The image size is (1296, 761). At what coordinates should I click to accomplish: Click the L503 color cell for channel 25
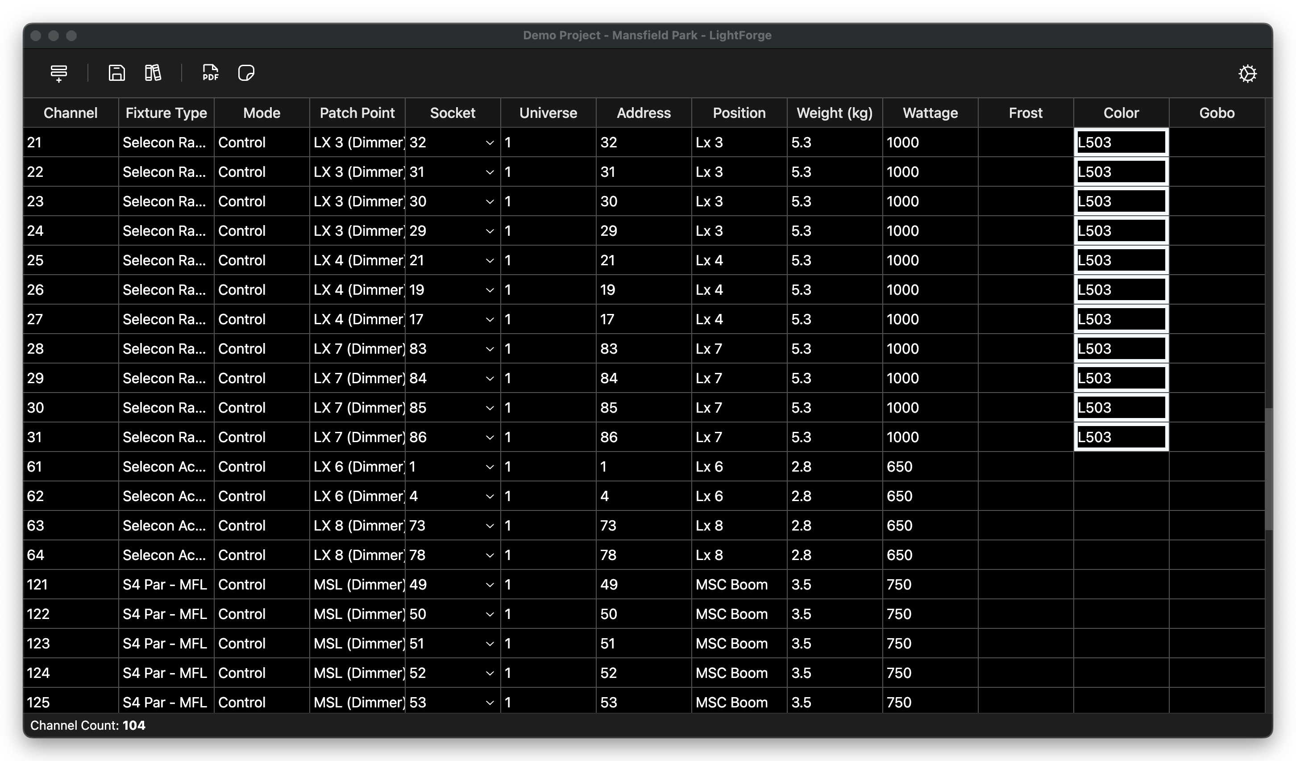(x=1121, y=260)
